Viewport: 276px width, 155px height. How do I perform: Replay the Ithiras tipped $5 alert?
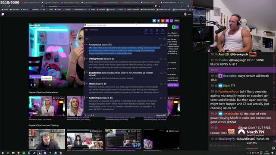tap(165, 84)
